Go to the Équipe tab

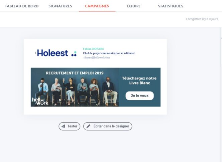pos(134,6)
